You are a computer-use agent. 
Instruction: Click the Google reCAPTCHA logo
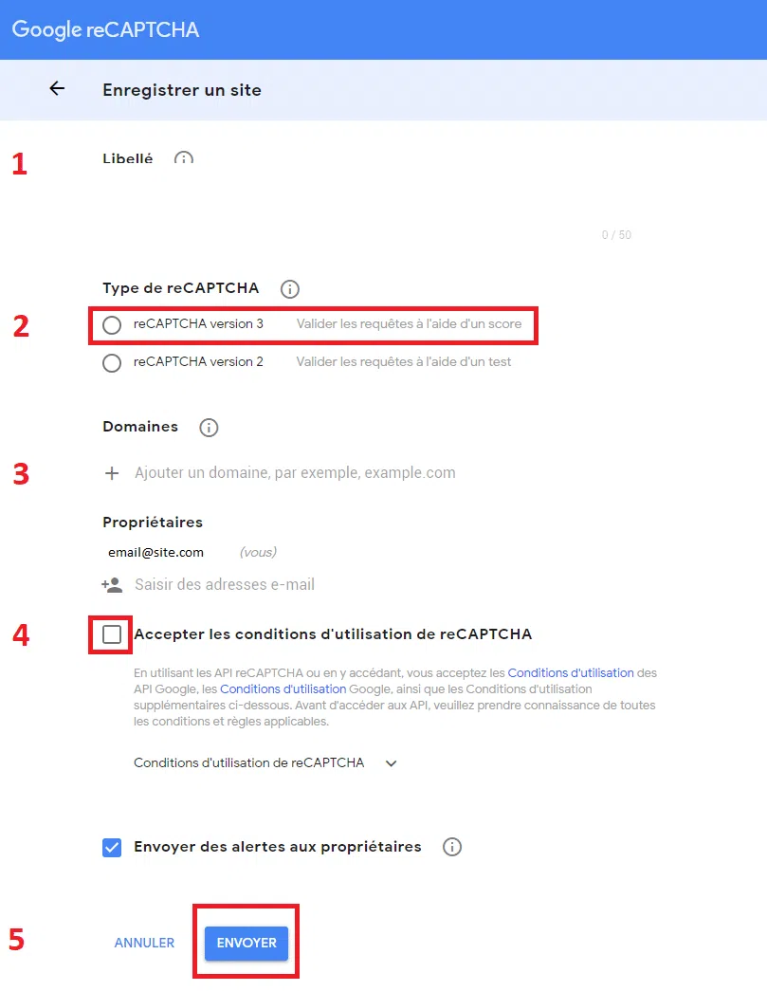(105, 29)
